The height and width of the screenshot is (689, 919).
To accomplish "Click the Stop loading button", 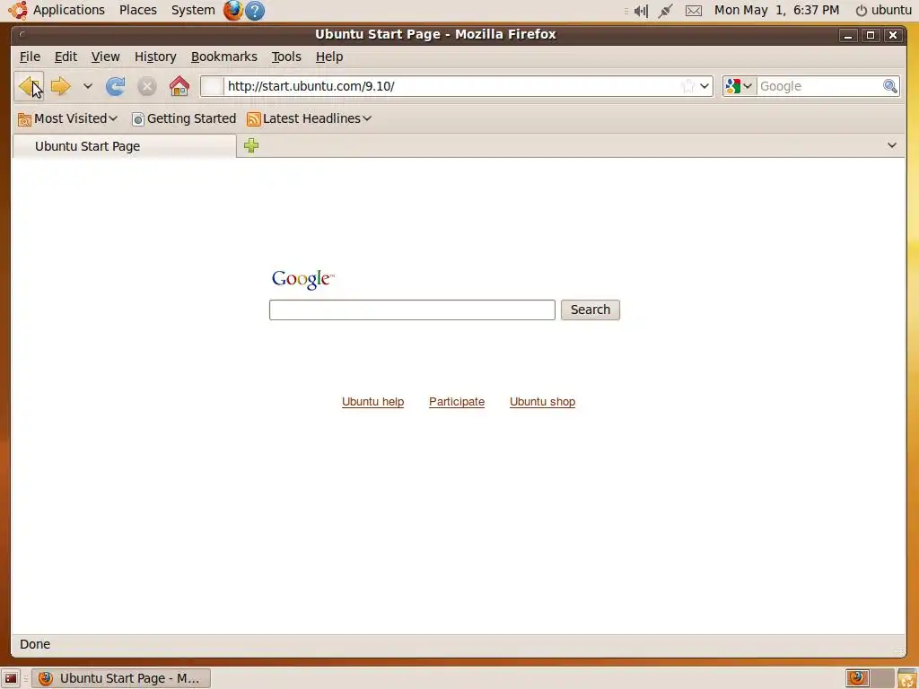I will [147, 87].
